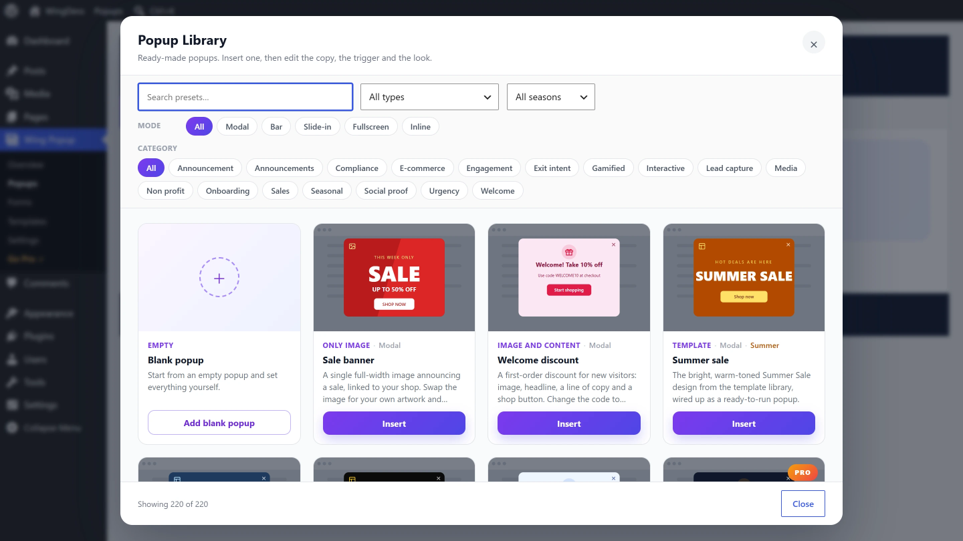Click the dashed plus circle on Blank popup
This screenshot has height=541, width=963.
pyautogui.click(x=219, y=277)
